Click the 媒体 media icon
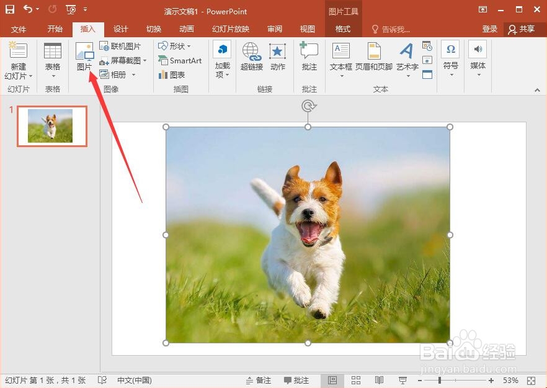The height and width of the screenshot is (388, 547). tap(478, 49)
